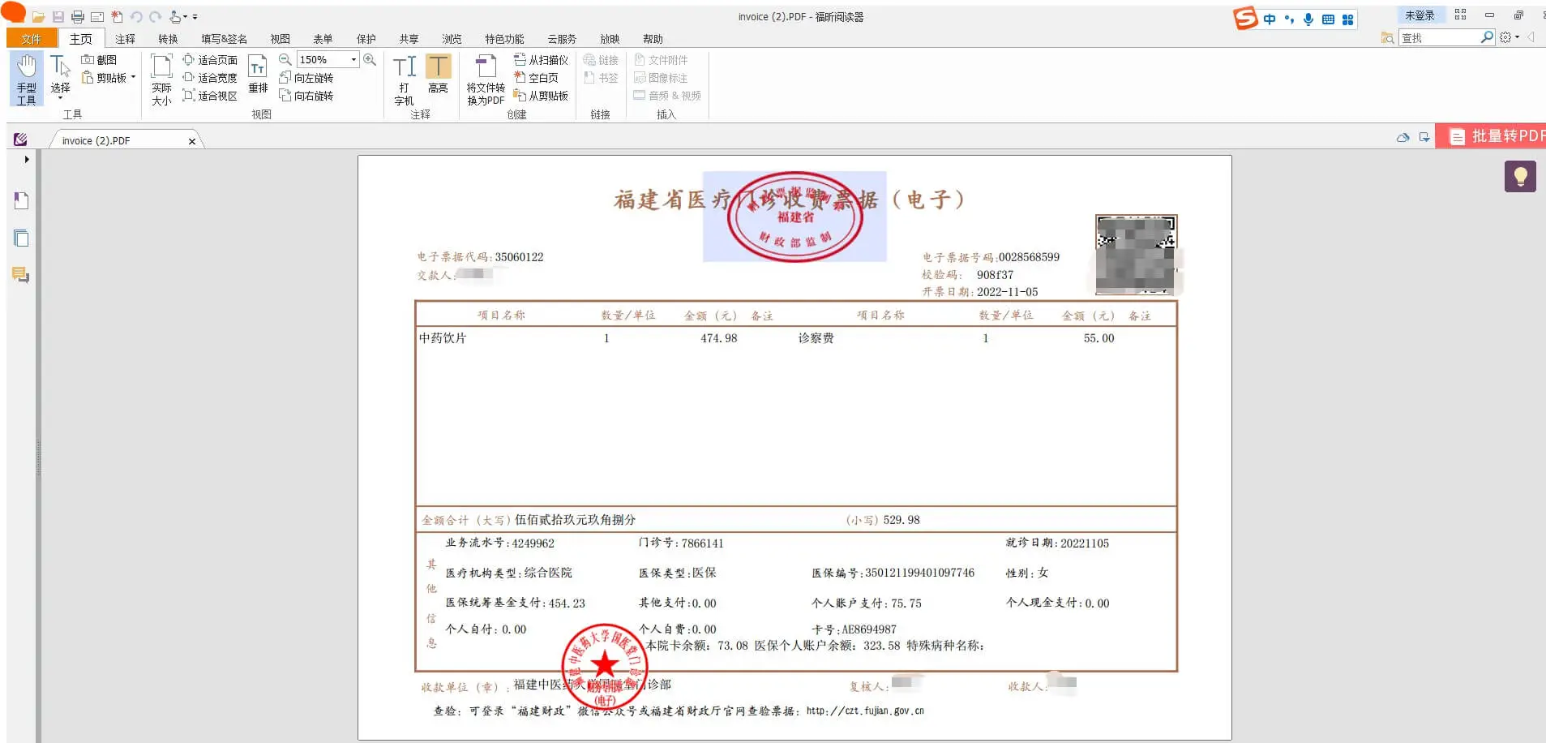Click the 批量转PDF batch convert button
The image size is (1546, 743).
tap(1491, 136)
